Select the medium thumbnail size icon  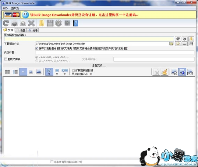31,72
